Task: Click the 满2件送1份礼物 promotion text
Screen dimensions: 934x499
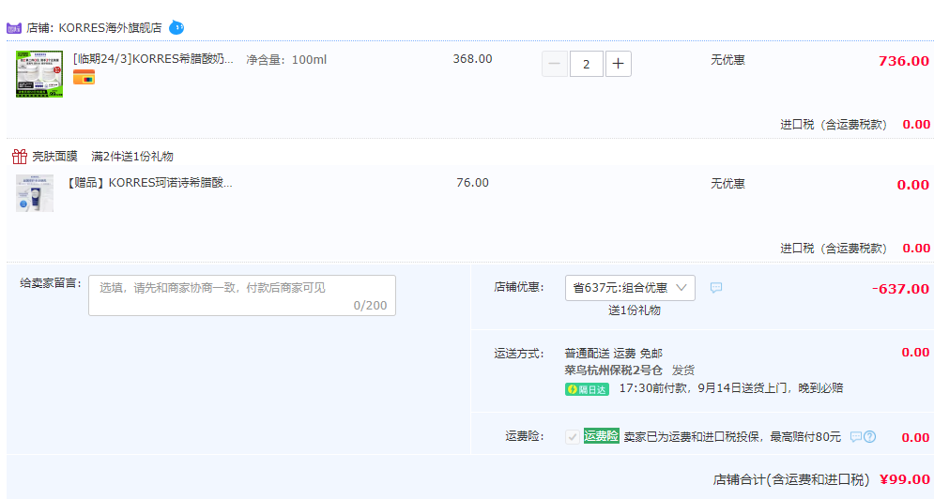Action: (132, 157)
